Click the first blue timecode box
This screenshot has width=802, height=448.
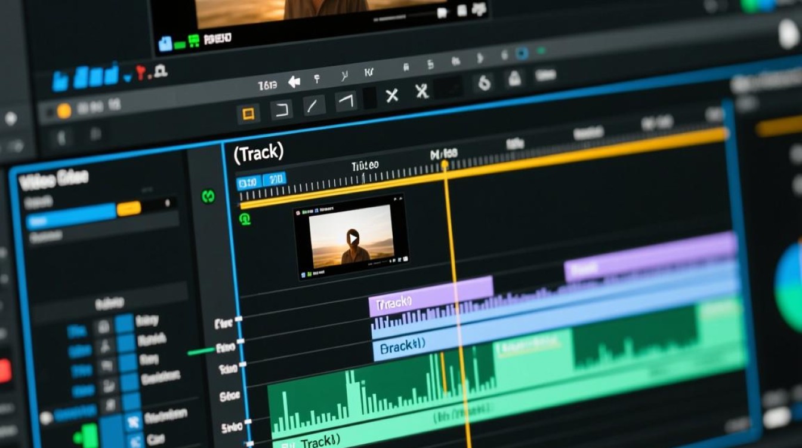248,182
